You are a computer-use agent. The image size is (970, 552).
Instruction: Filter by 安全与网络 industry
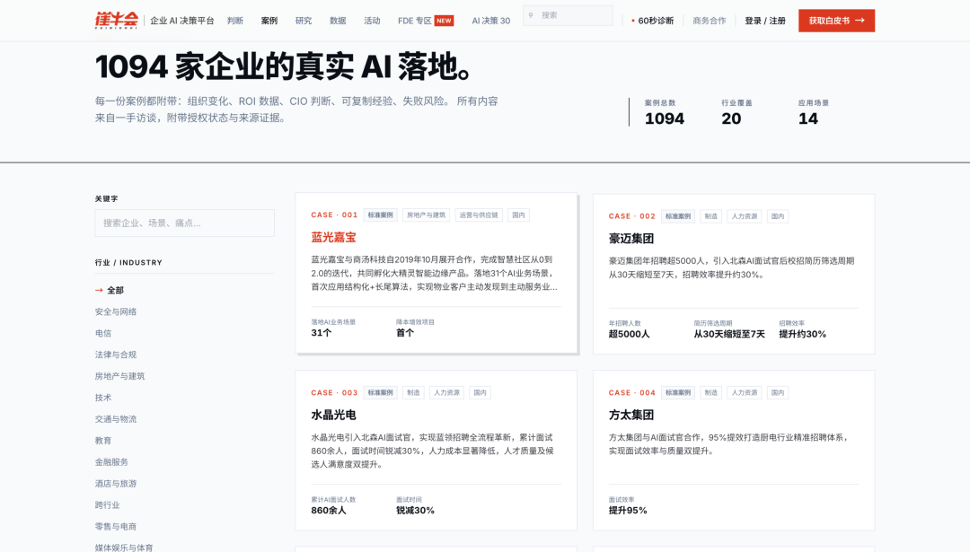click(116, 311)
